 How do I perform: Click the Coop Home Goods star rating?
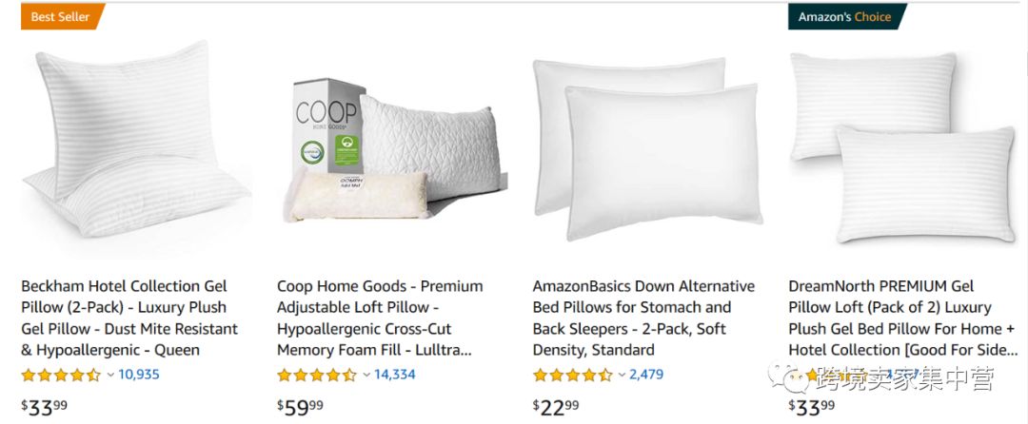click(316, 375)
